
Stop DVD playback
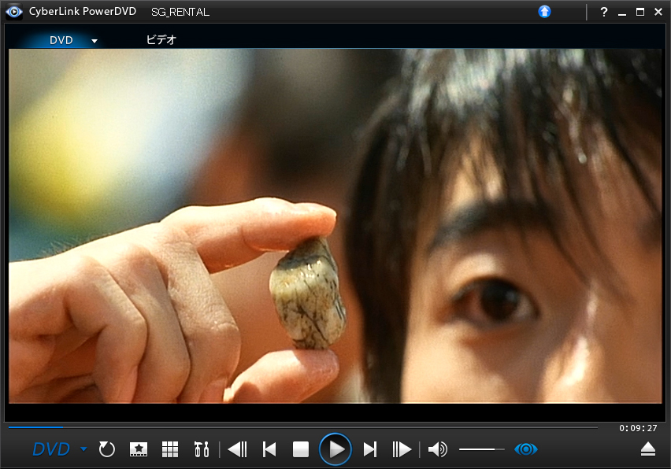coord(300,449)
